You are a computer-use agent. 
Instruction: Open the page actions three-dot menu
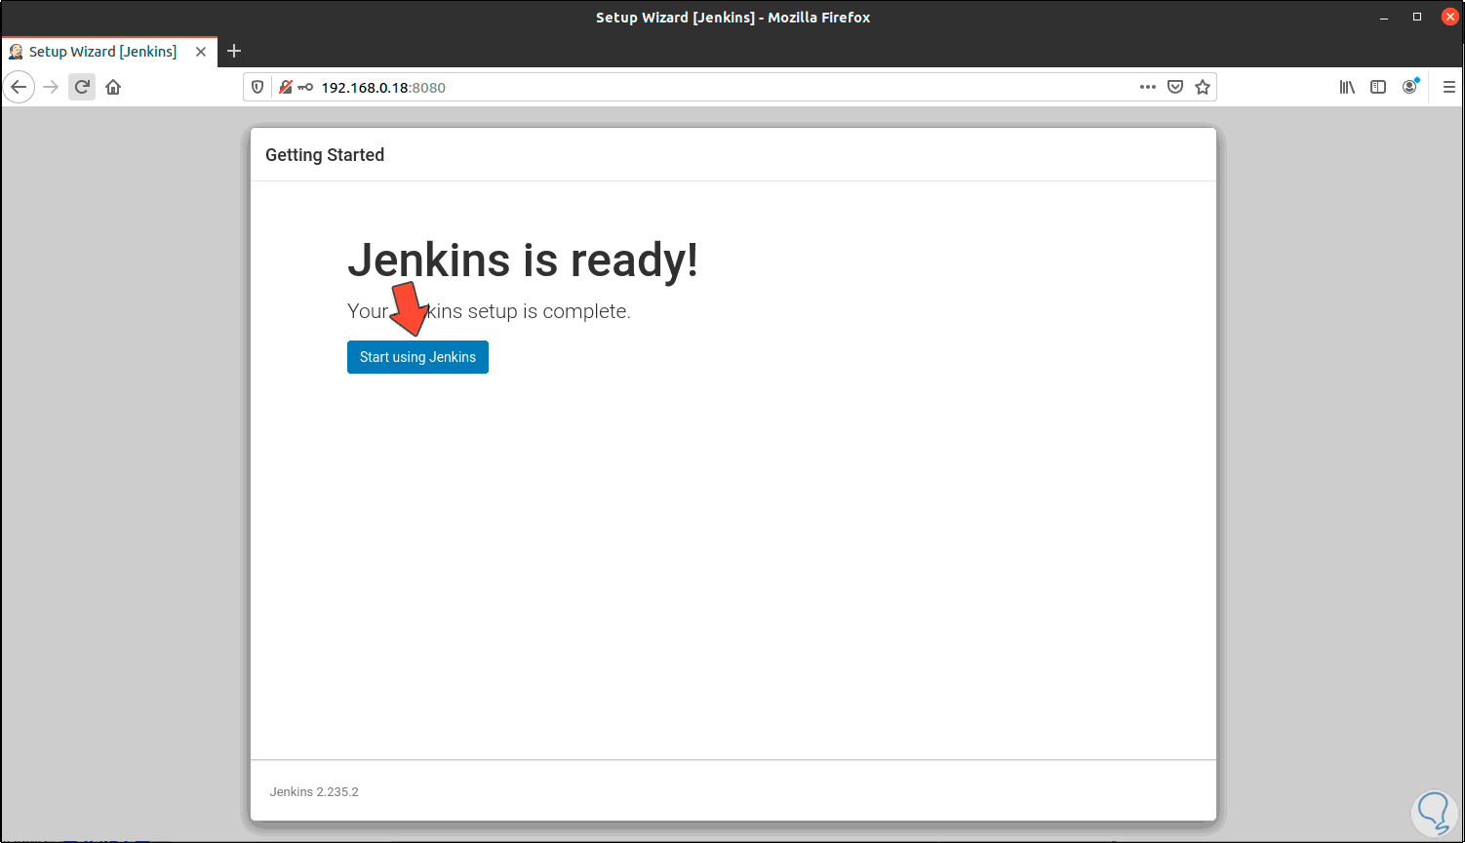1148,87
